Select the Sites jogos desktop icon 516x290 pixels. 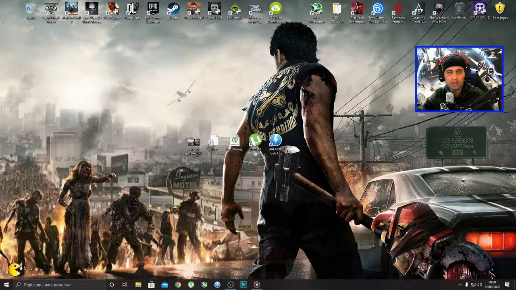[x=500, y=12]
